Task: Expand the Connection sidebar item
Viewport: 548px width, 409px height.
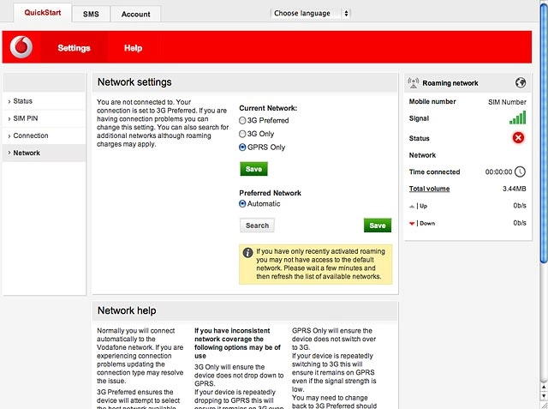Action: (44, 135)
